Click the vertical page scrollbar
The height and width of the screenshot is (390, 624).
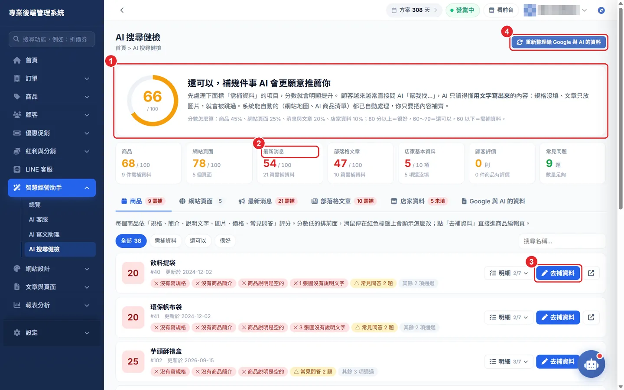(621, 108)
